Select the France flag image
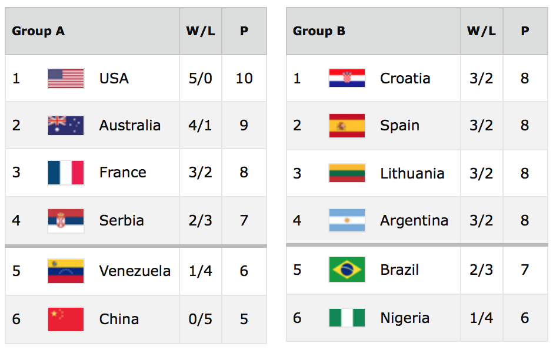Screen dimensions: 553x350 (x=66, y=173)
